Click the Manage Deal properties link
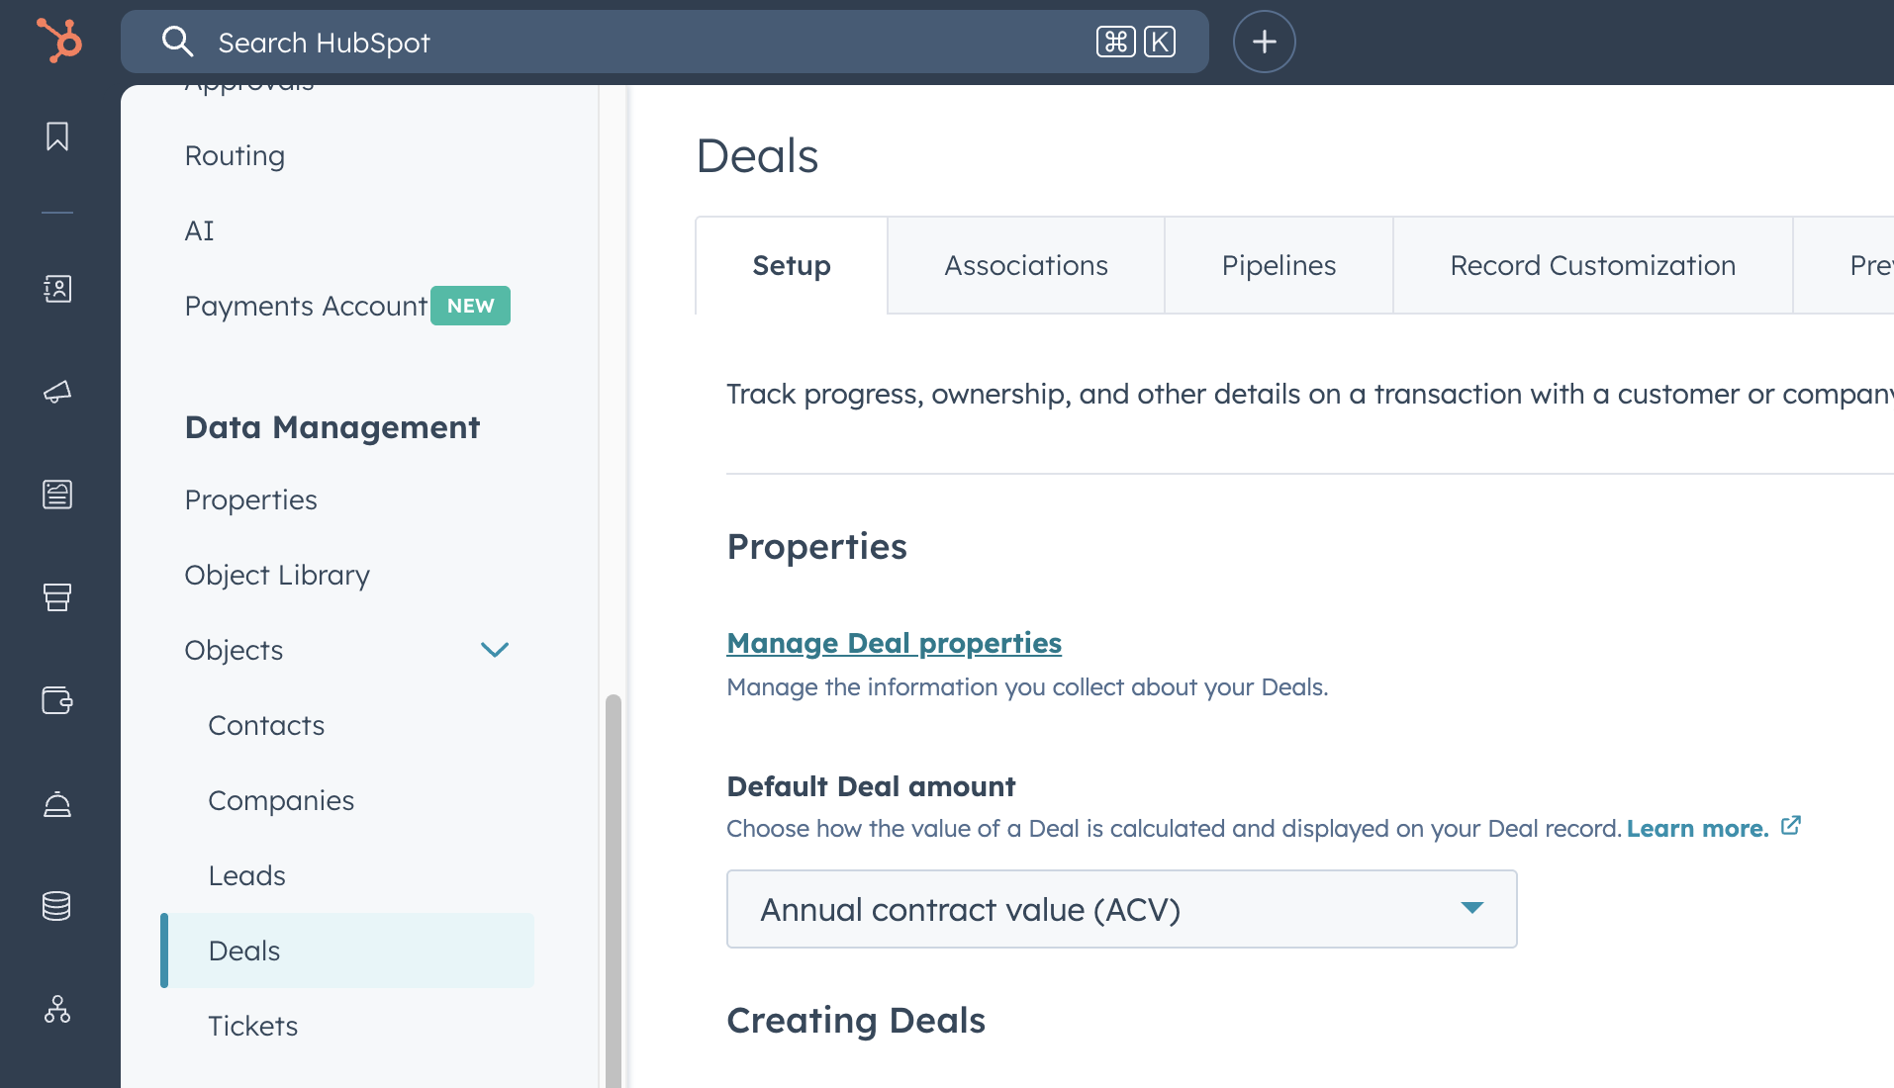The width and height of the screenshot is (1894, 1088). click(894, 643)
